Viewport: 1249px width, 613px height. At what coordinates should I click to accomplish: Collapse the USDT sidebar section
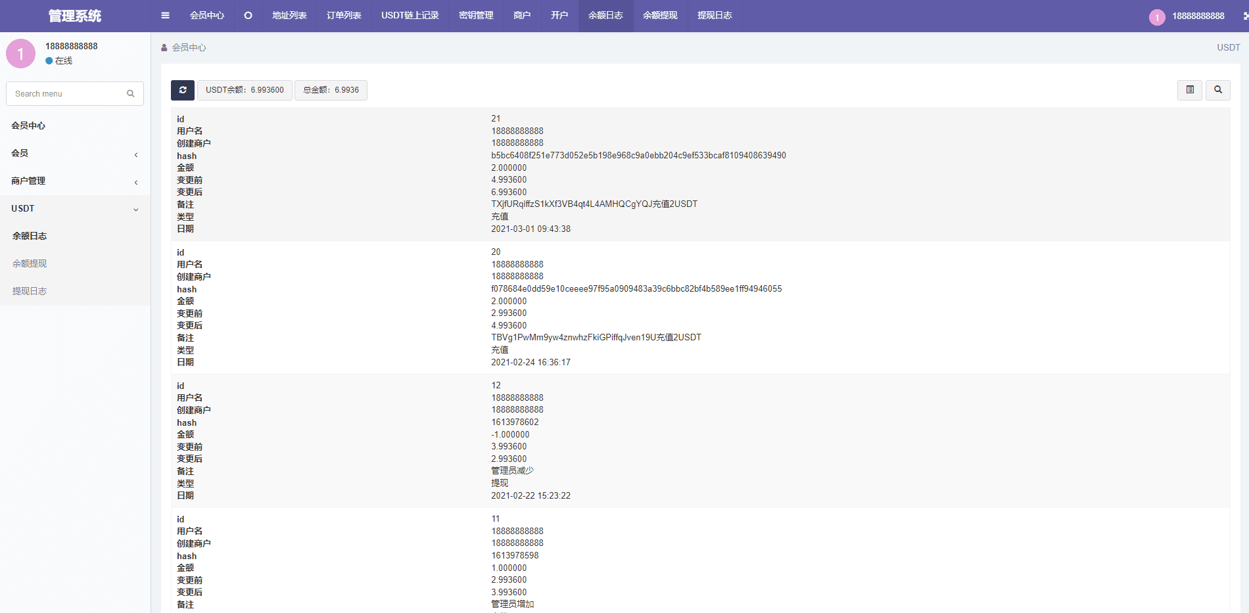(x=75, y=208)
